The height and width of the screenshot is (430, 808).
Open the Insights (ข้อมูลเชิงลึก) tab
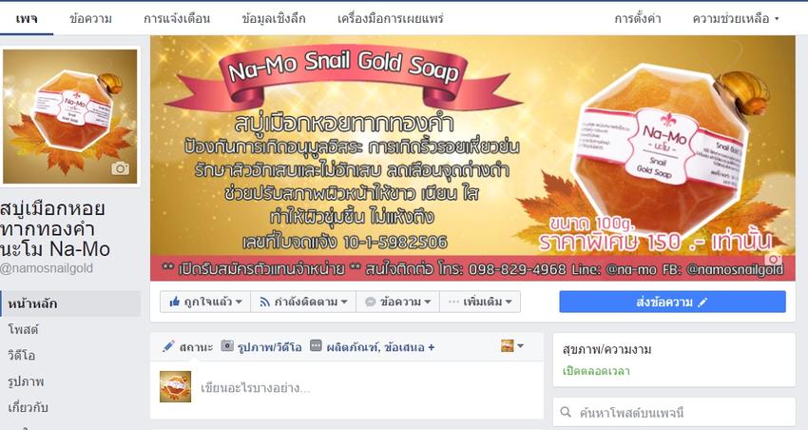pyautogui.click(x=274, y=19)
